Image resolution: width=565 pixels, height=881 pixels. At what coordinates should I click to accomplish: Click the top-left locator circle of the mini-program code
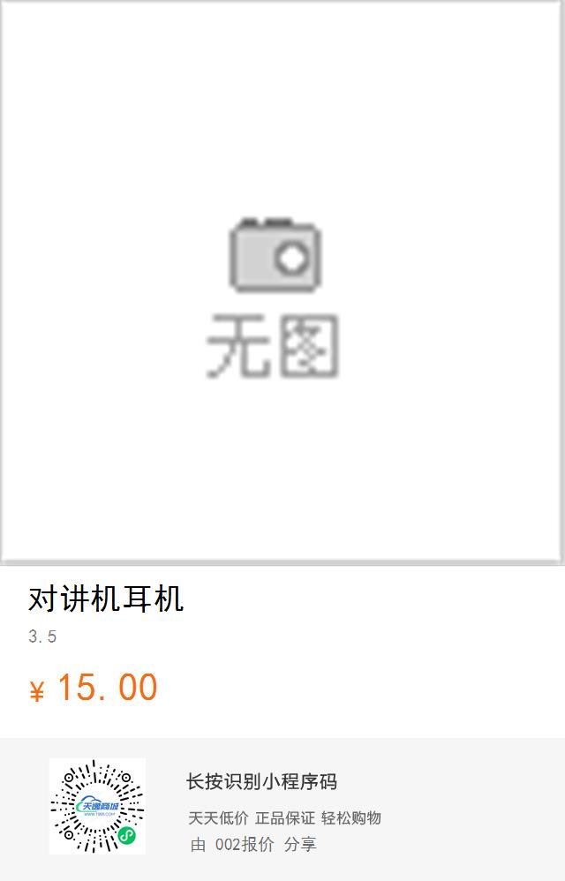[69, 779]
